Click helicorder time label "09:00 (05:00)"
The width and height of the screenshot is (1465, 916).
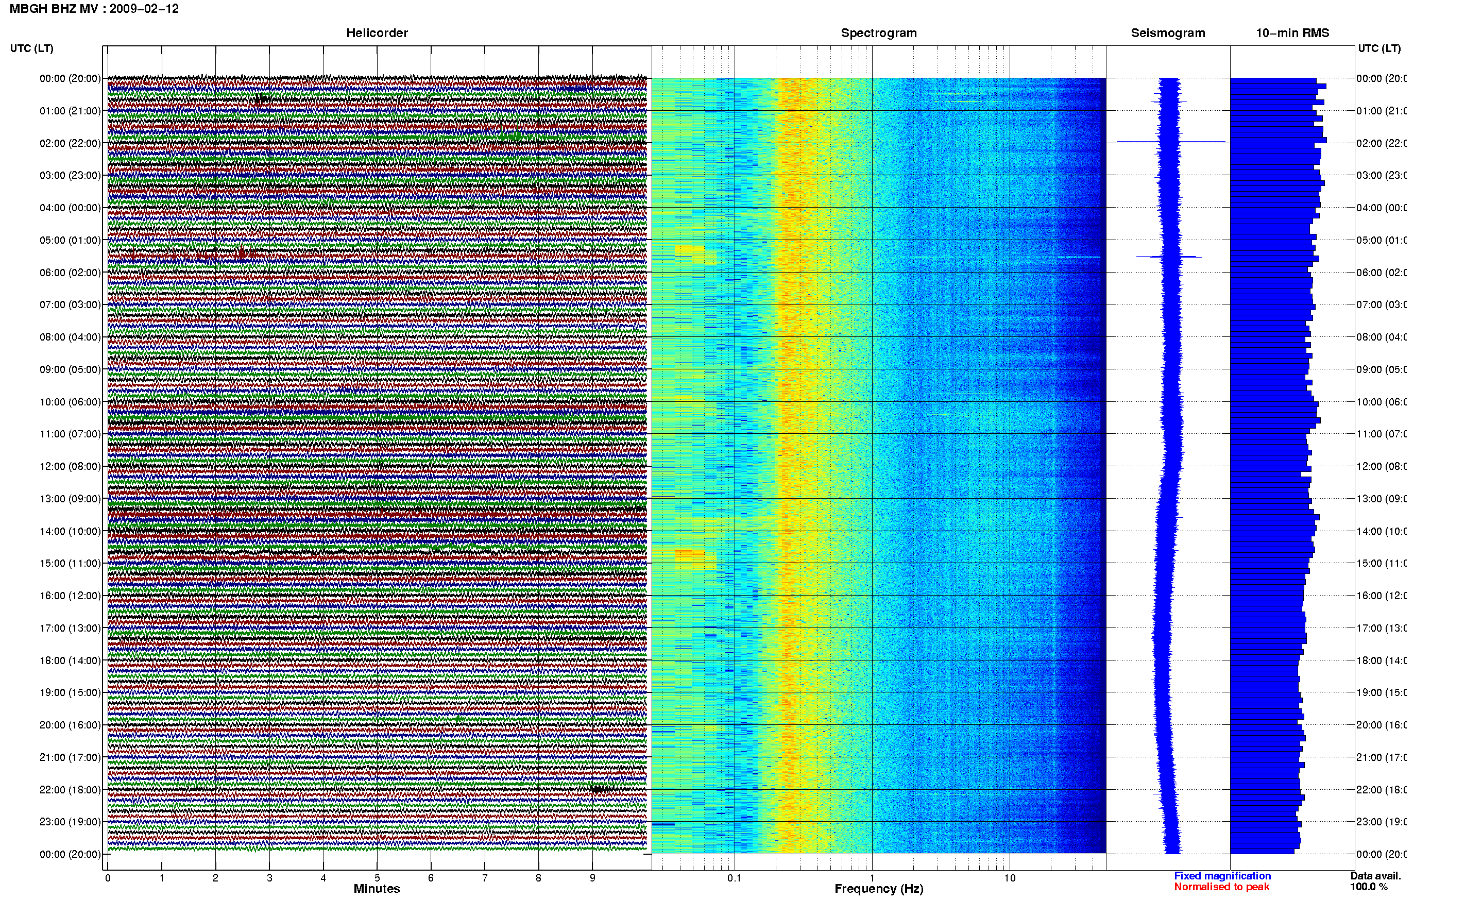[70, 369]
